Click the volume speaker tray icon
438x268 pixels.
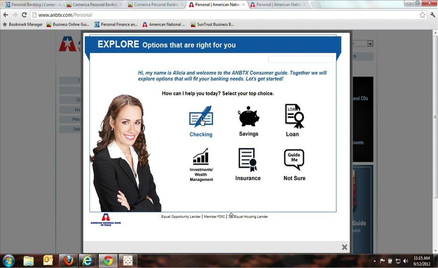[406, 261]
